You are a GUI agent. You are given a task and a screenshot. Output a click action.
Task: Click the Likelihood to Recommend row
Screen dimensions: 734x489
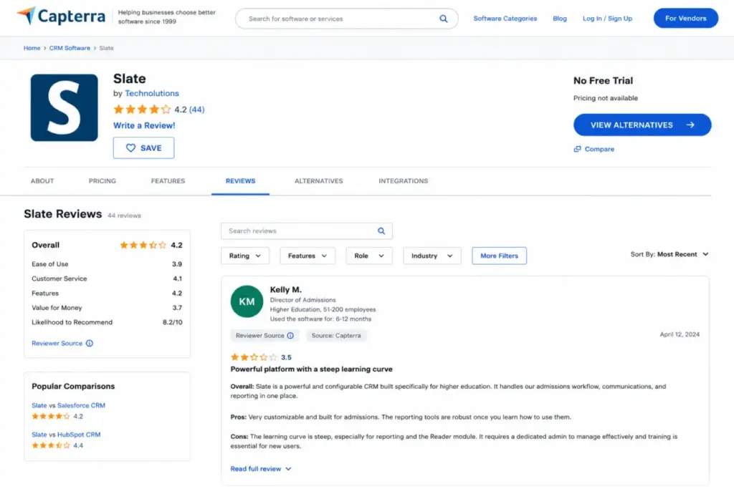[x=107, y=322]
